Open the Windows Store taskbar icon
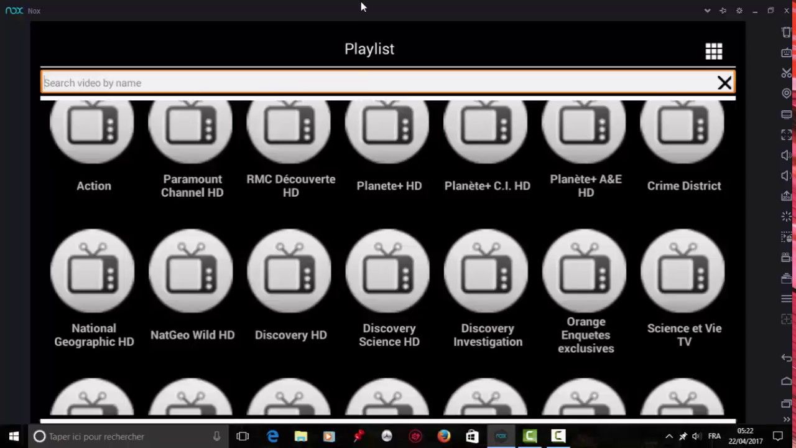 pyautogui.click(x=472, y=436)
